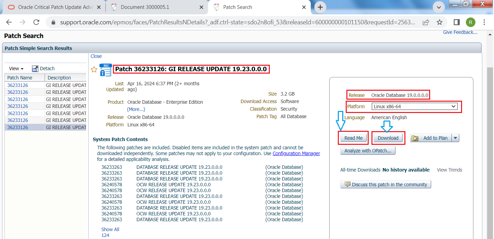The height and width of the screenshot is (239, 494).
Task: Close the patch details pane
Action: click(x=96, y=56)
